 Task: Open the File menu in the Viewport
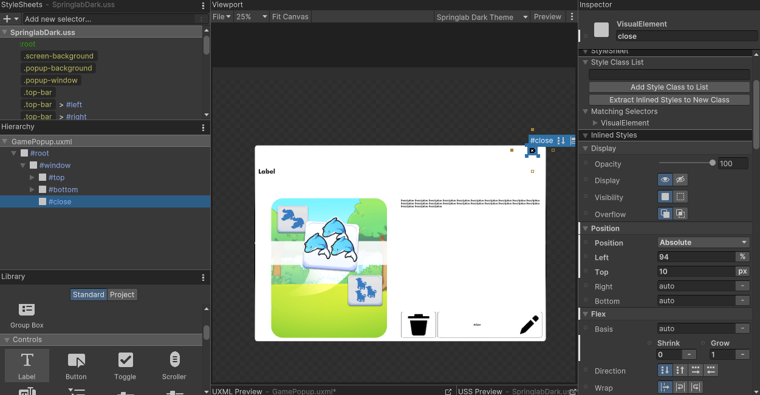pyautogui.click(x=221, y=16)
